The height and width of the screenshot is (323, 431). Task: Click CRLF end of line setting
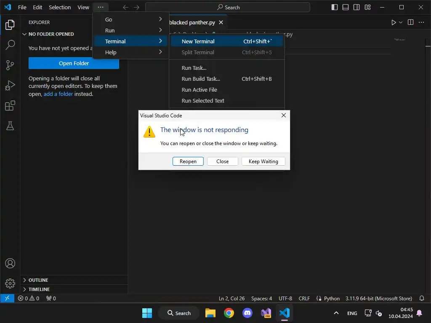click(x=304, y=299)
